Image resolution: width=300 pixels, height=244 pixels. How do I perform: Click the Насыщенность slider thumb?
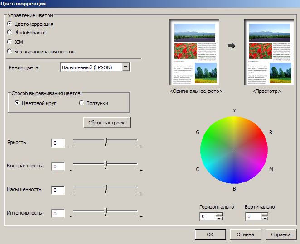pos(105,188)
